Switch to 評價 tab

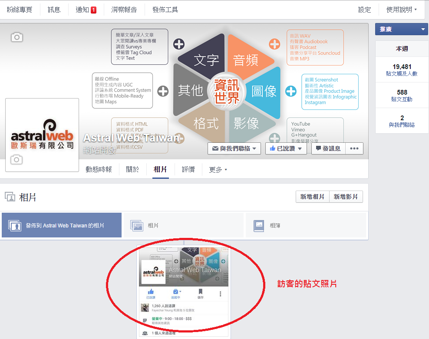tap(188, 169)
